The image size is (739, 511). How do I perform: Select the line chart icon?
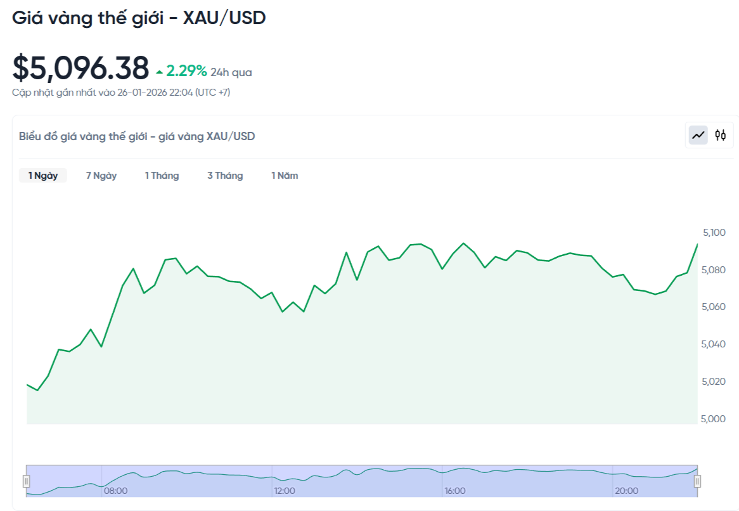(697, 135)
